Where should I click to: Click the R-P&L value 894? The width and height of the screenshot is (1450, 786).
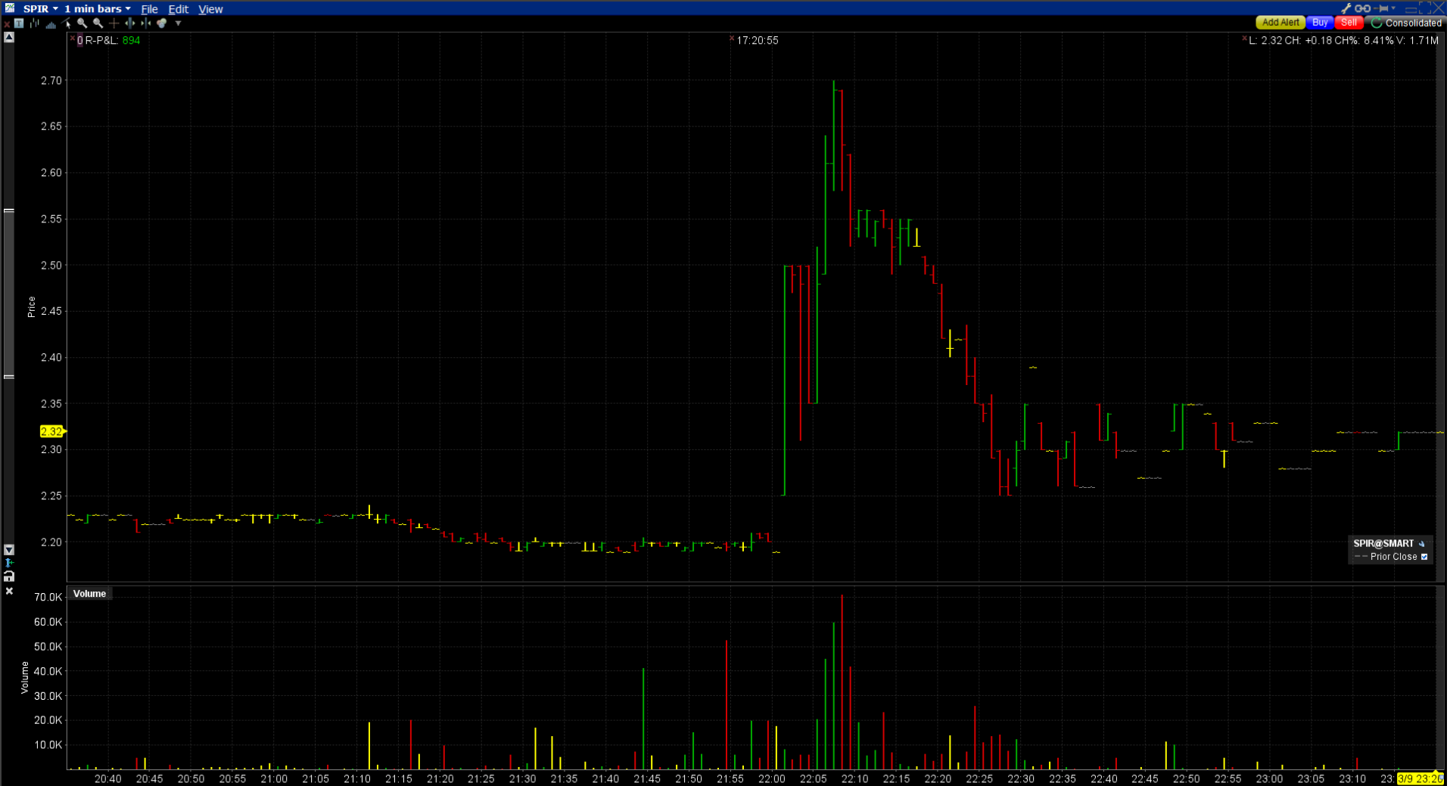coord(131,40)
